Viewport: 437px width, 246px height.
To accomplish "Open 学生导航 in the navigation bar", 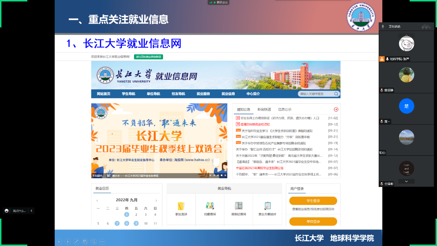I will tap(129, 94).
